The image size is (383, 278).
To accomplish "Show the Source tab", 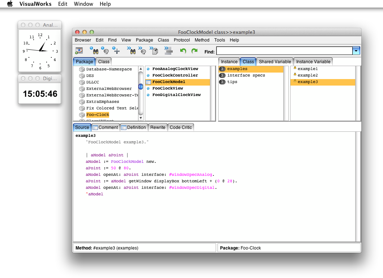I will [82, 127].
